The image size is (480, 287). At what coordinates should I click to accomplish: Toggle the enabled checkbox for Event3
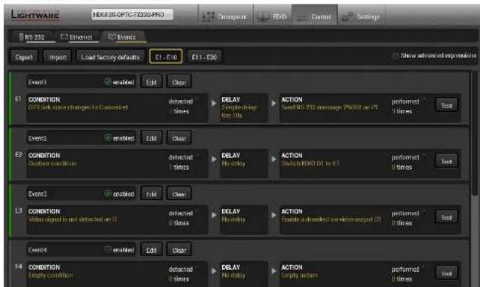point(107,194)
